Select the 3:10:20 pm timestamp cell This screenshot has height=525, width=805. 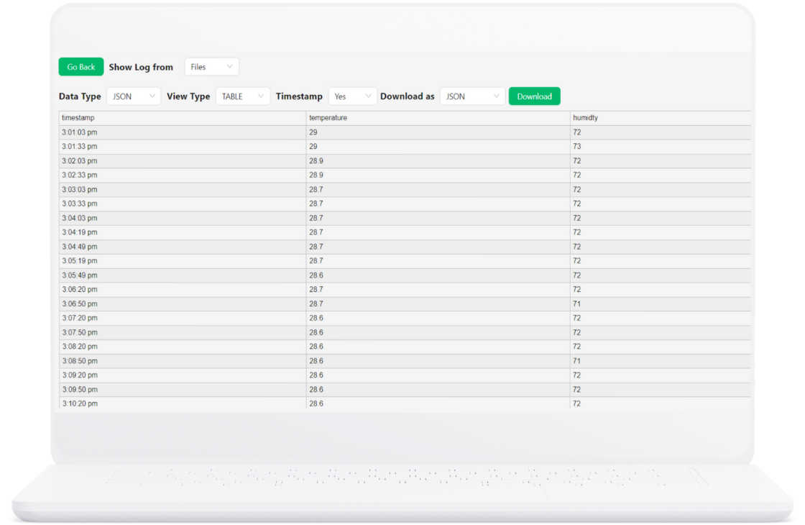click(183, 403)
